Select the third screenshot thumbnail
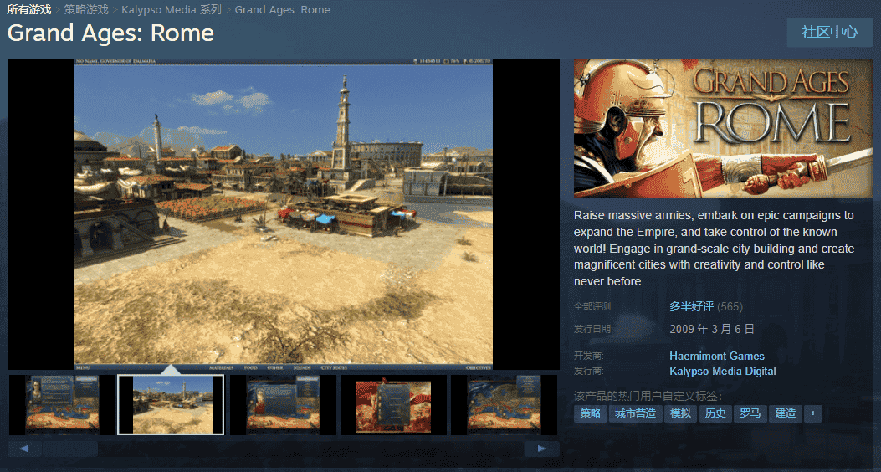This screenshot has width=881, height=472. click(x=283, y=404)
